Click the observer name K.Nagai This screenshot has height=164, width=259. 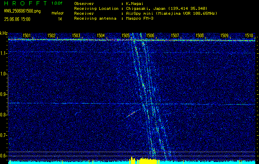pos(135,4)
